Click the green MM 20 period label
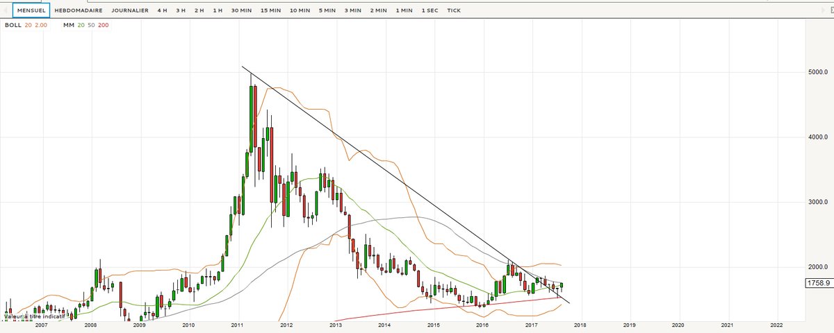This screenshot has width=834, height=333. tap(80, 25)
